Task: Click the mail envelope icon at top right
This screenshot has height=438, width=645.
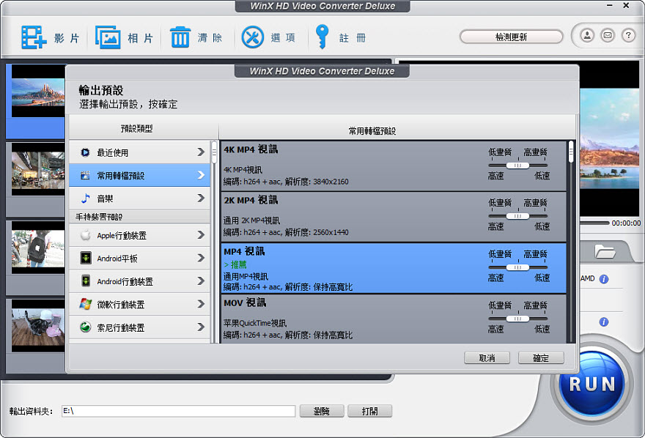Action: pyautogui.click(x=607, y=35)
